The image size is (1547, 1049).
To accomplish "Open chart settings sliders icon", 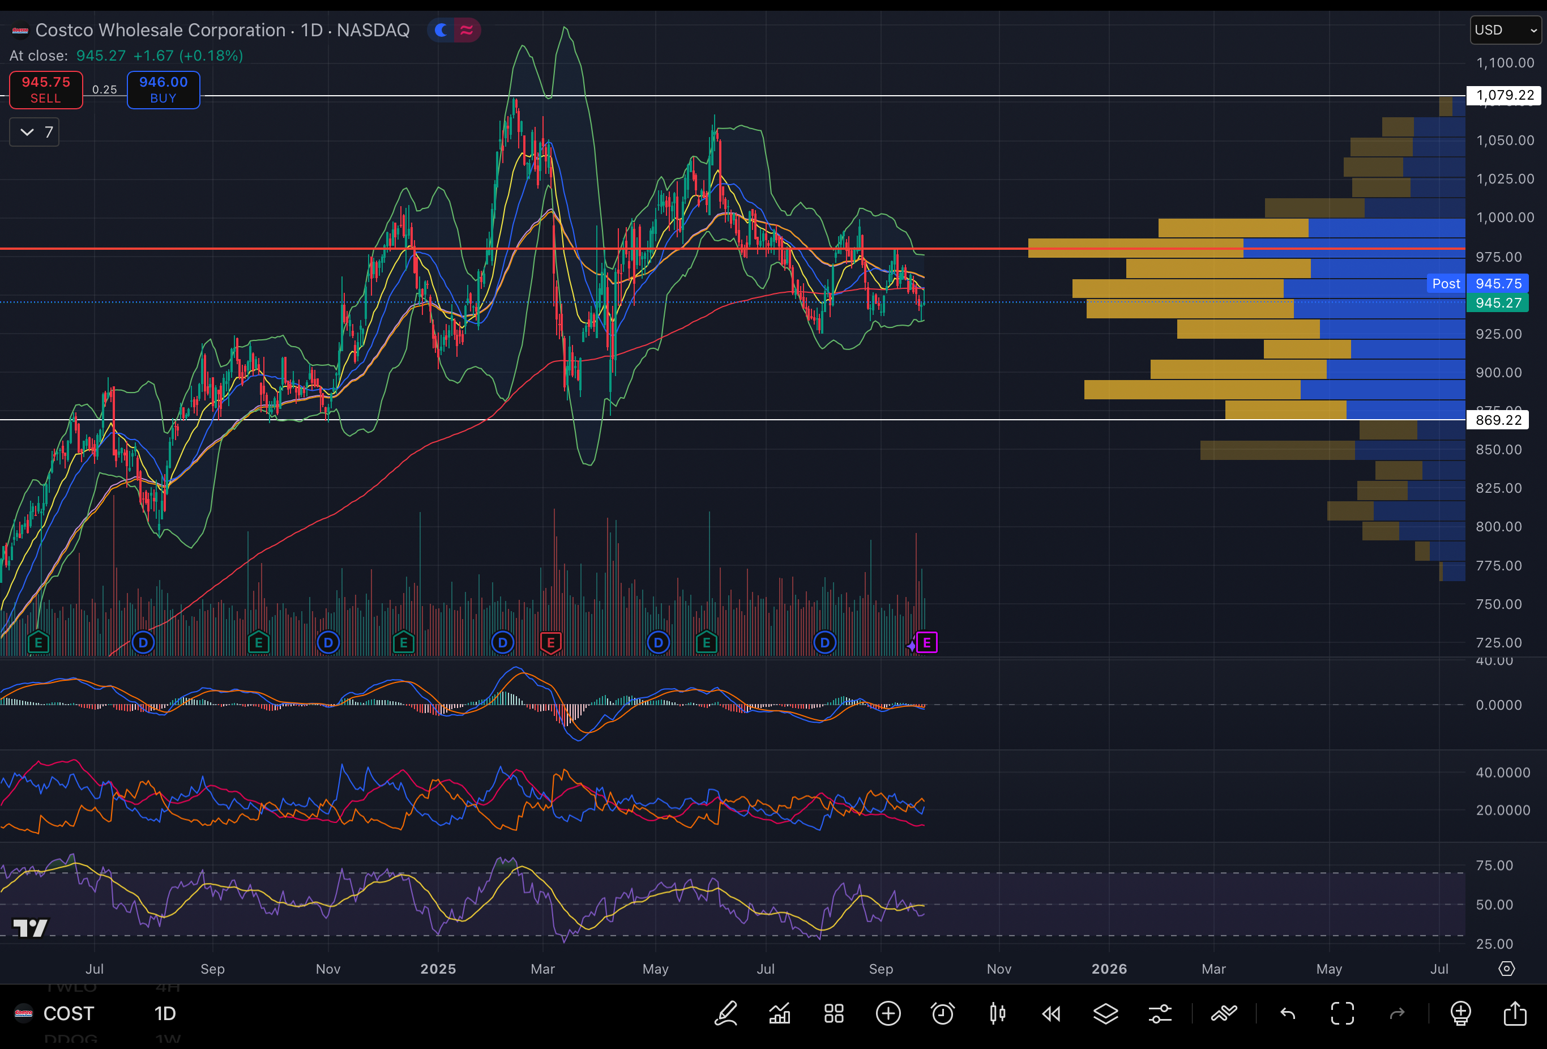I will (x=1160, y=1014).
